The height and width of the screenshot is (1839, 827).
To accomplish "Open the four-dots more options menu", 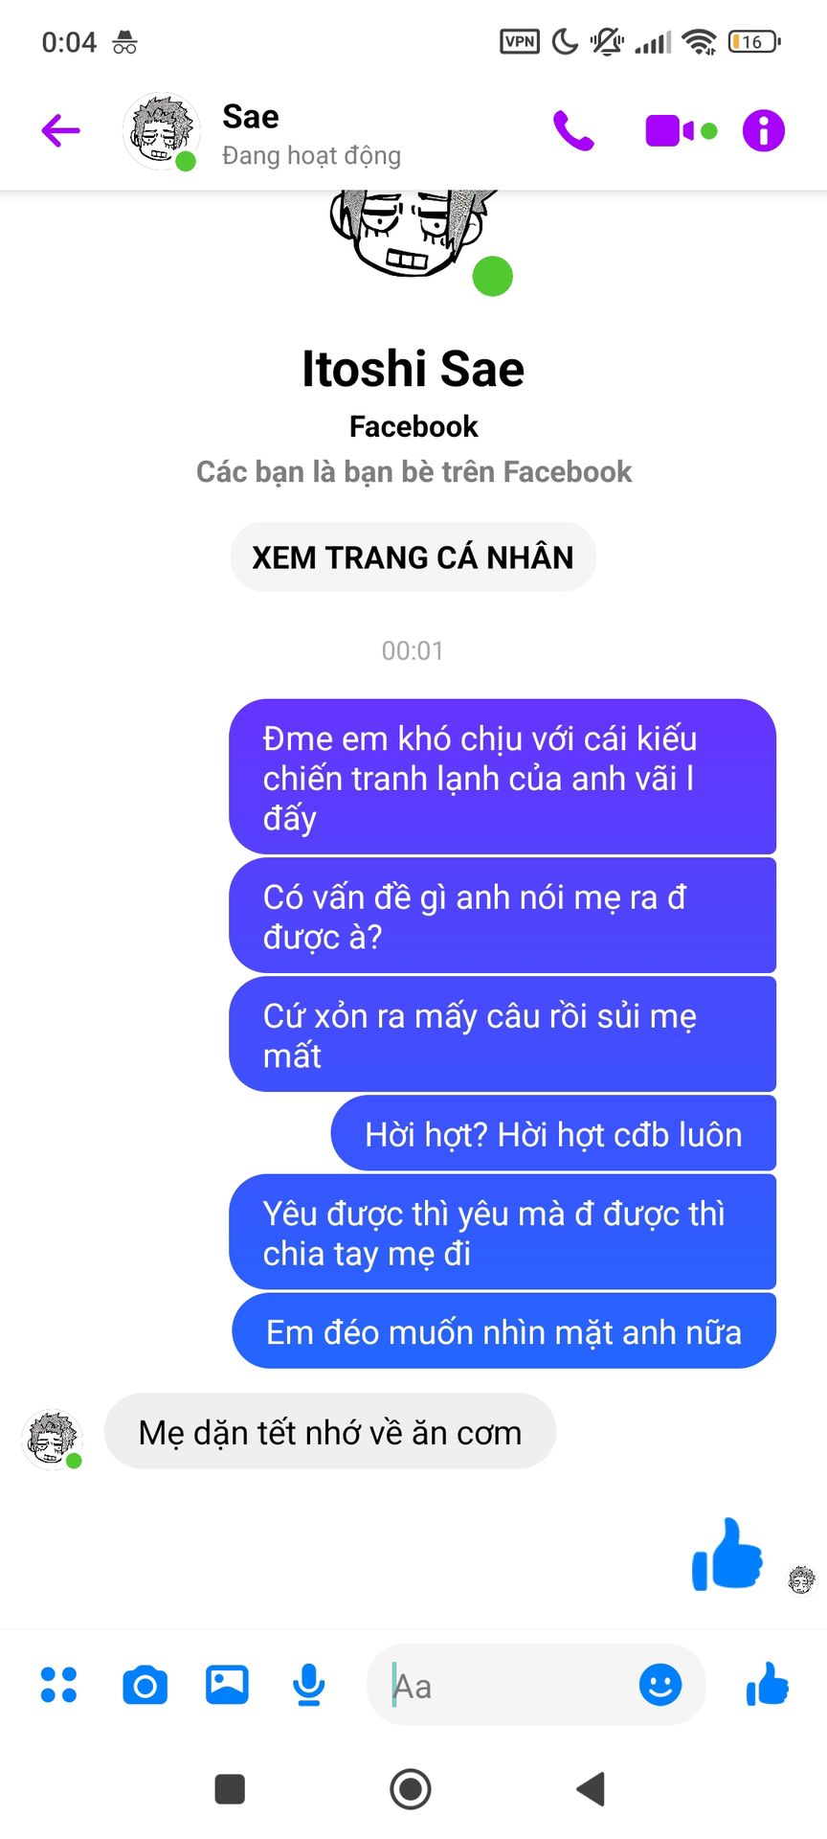I will (59, 1685).
